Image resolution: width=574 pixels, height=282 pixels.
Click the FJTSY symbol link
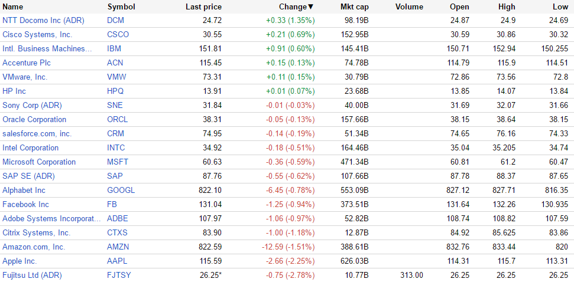[x=118, y=276]
